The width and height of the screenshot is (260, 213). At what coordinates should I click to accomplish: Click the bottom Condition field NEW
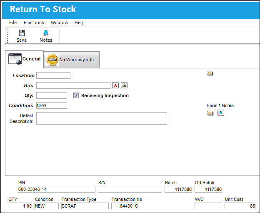pyautogui.click(x=47, y=206)
